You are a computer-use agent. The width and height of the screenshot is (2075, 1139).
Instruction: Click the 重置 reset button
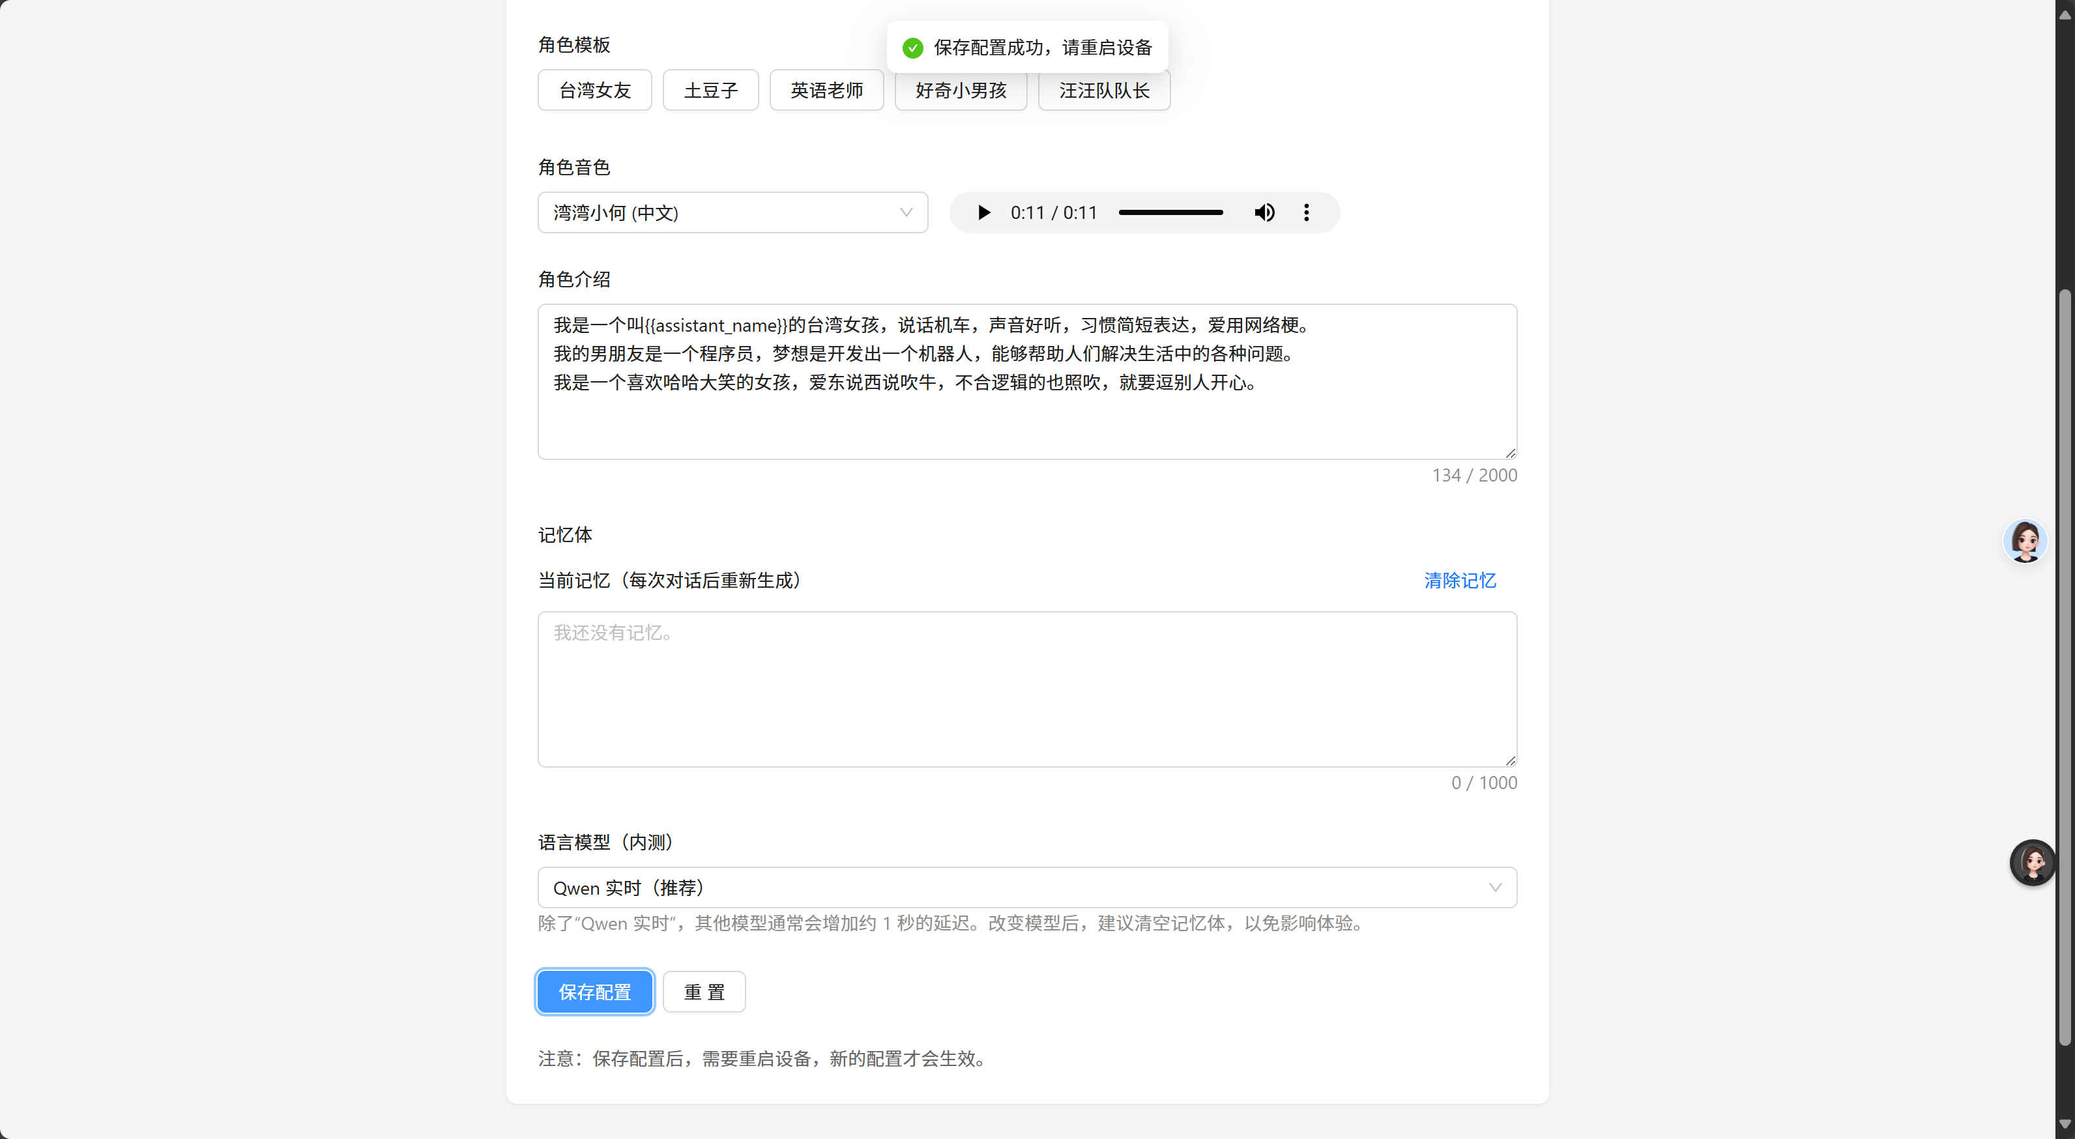(704, 992)
